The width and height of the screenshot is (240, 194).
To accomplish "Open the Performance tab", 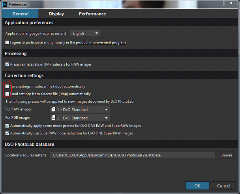I will pyautogui.click(x=92, y=14).
